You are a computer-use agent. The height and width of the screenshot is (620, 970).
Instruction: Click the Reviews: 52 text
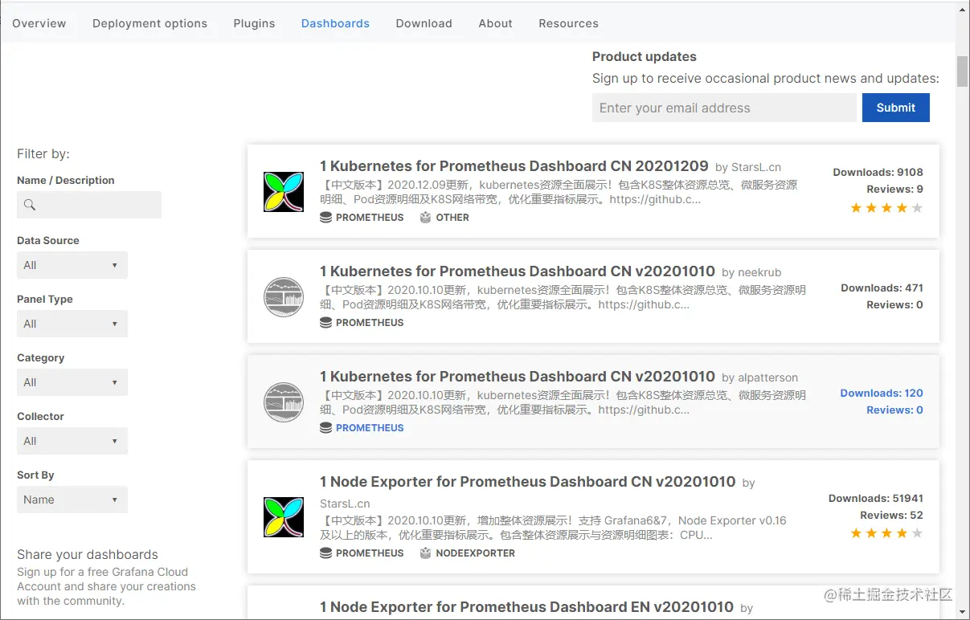(891, 515)
